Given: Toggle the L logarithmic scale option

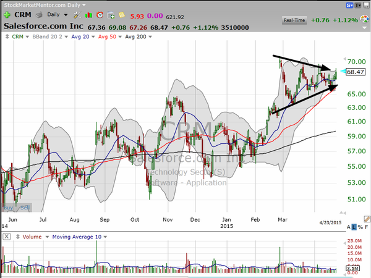Looking at the screenshot, I should click(x=354, y=227).
